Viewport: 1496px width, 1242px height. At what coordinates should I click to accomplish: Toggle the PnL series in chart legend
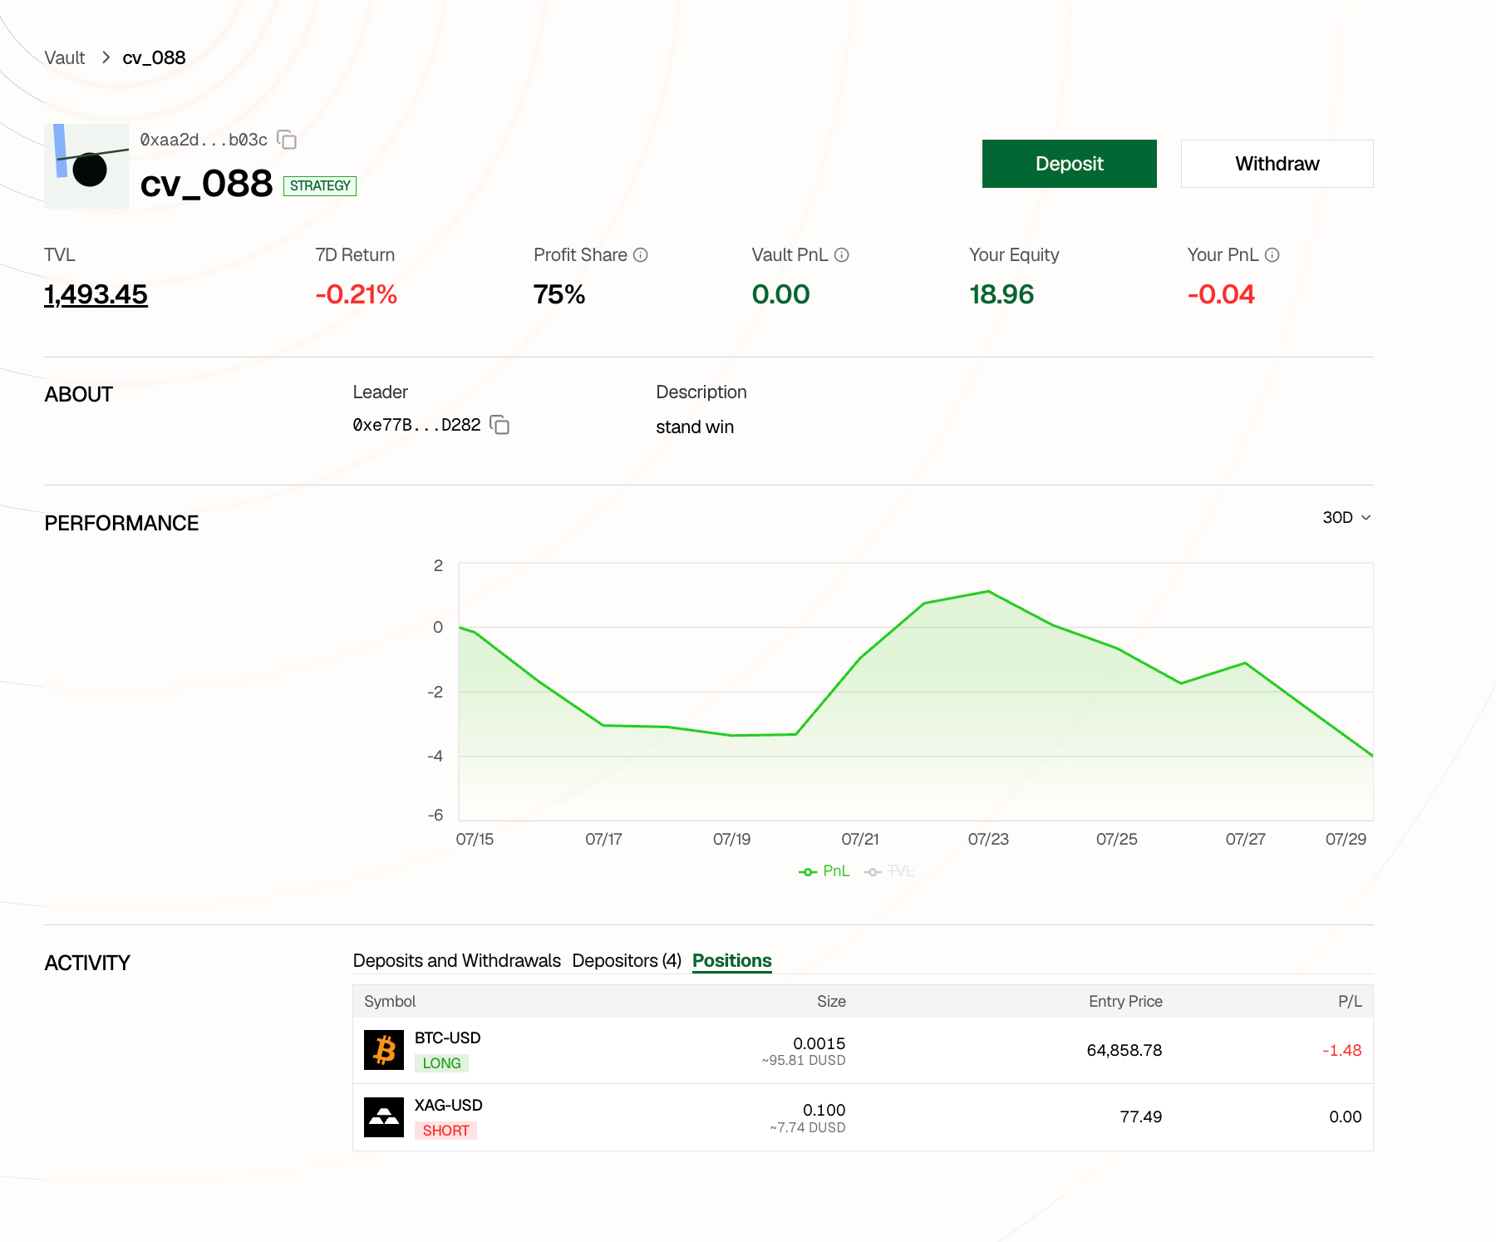pos(824,871)
